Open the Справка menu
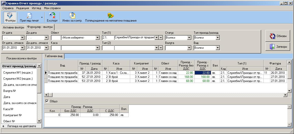Viewport: 294px width, 134px height. (x=8, y=8)
